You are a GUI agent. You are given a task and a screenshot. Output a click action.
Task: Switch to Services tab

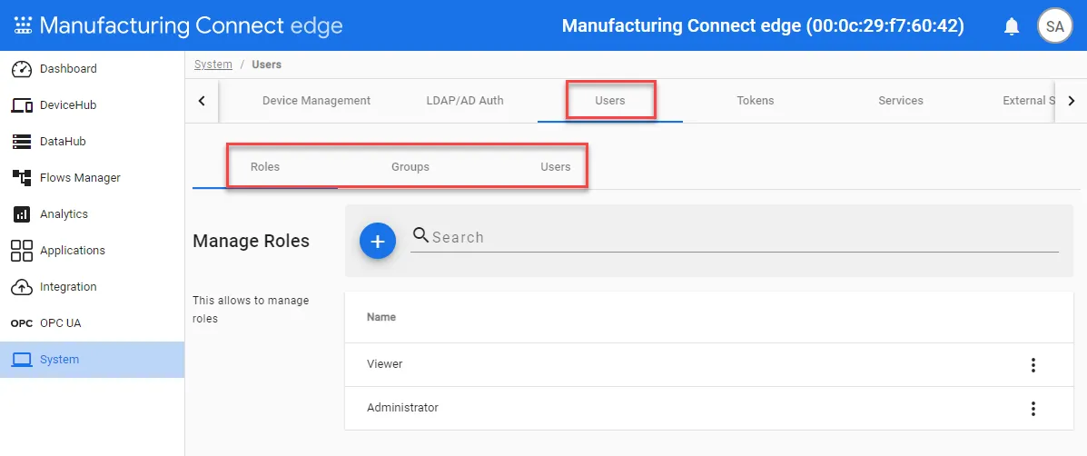coord(901,101)
